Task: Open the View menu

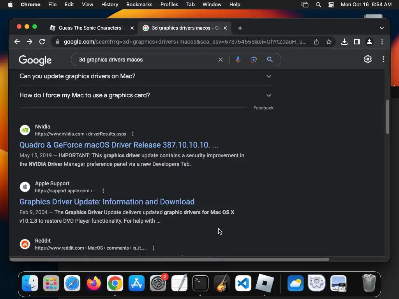Action: [x=87, y=5]
